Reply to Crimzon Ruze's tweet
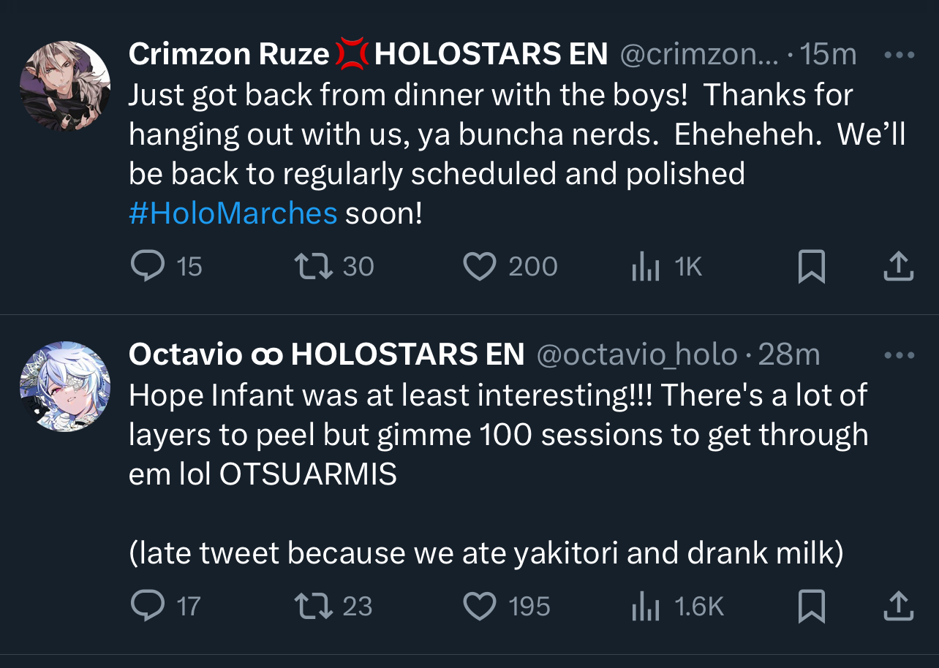Image resolution: width=939 pixels, height=668 pixels. coord(148,267)
